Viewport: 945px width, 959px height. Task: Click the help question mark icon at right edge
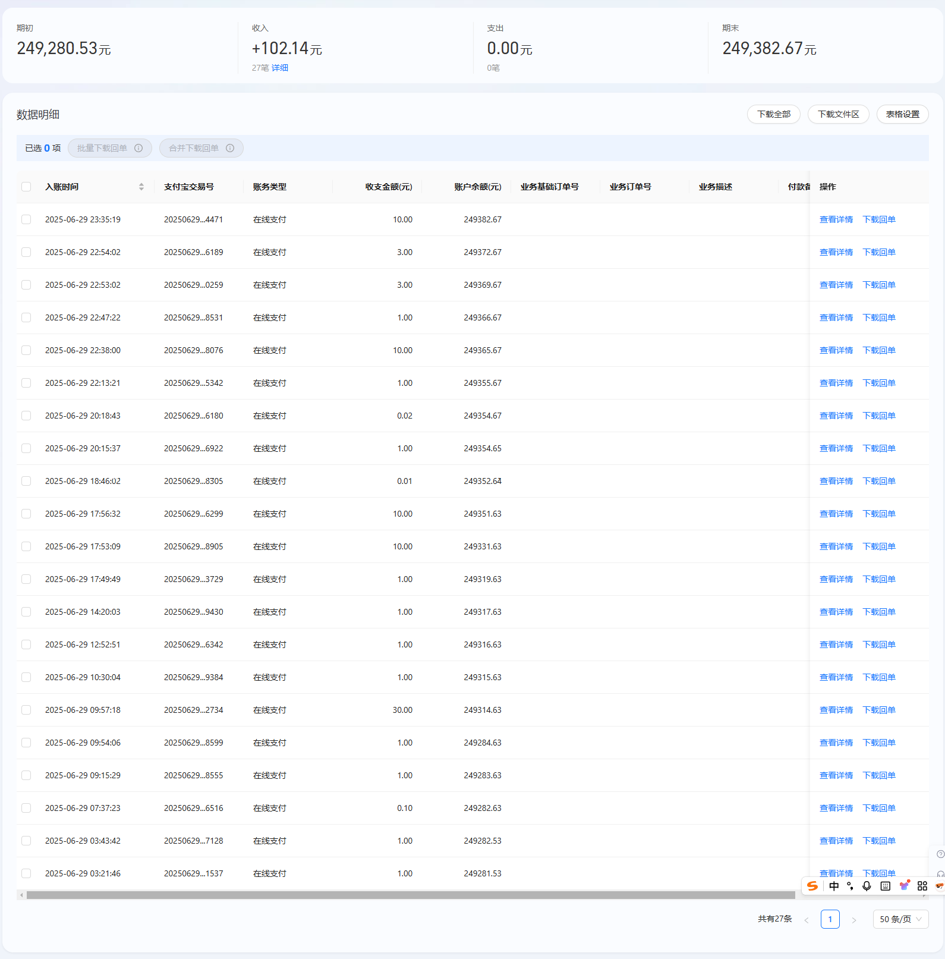pyautogui.click(x=940, y=854)
